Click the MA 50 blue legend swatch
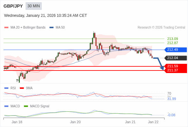Viewport: 188px width, 127px height. coord(52,28)
